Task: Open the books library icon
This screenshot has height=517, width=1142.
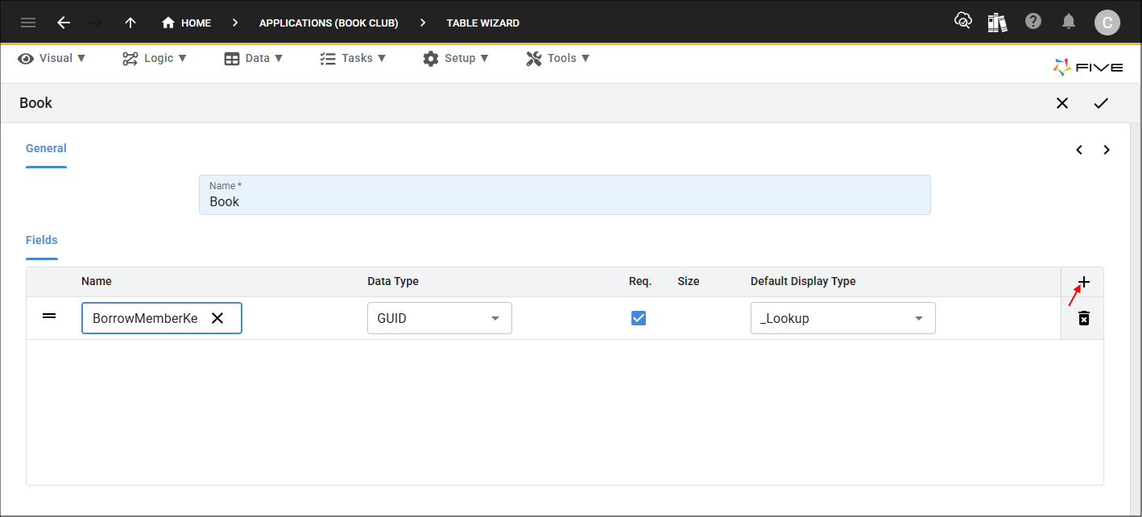Action: pyautogui.click(x=998, y=22)
